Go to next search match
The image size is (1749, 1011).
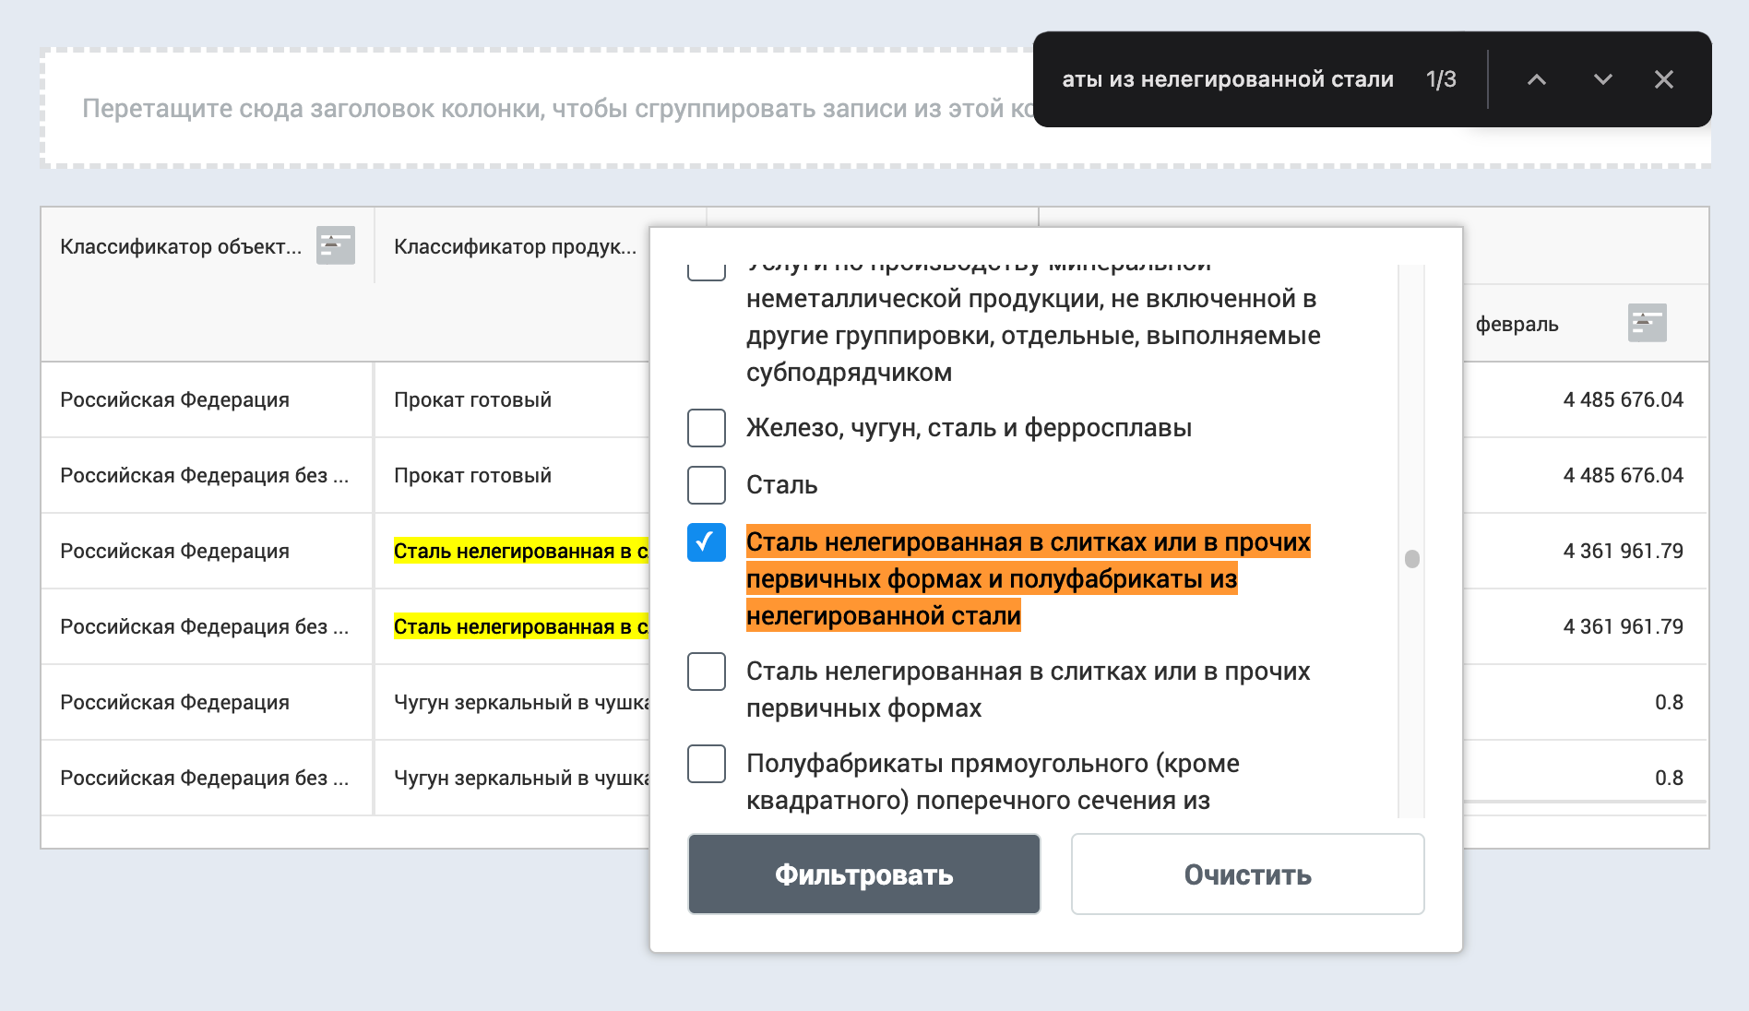(1601, 80)
